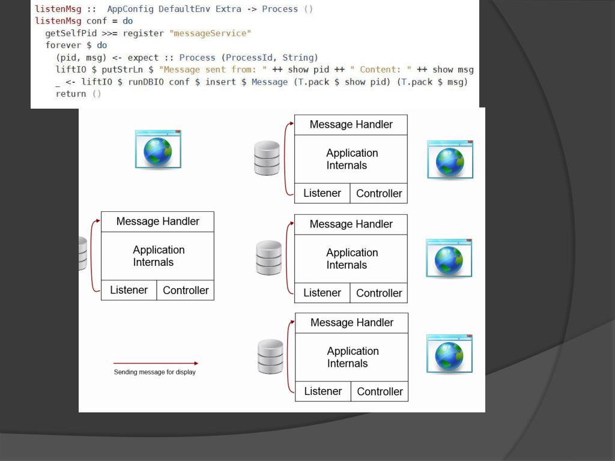This screenshot has height=461, width=615.
Task: Choose 'Application Internals' in the bottom-right module
Action: (x=352, y=357)
